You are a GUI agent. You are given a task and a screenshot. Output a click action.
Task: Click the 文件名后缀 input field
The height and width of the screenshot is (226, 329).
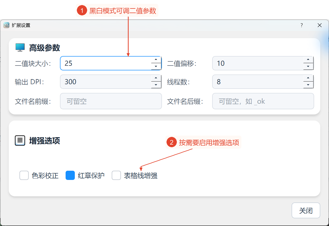[263, 101]
